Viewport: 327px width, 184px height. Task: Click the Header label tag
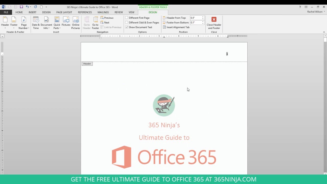[x=87, y=64]
